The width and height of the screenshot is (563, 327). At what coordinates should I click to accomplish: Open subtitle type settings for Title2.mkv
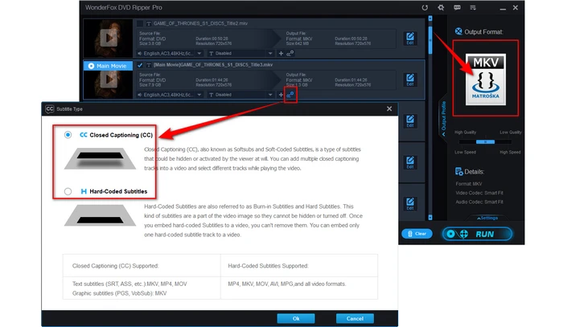pyautogui.click(x=290, y=53)
